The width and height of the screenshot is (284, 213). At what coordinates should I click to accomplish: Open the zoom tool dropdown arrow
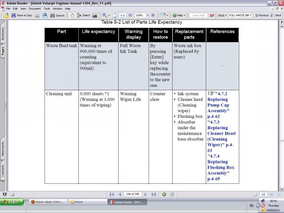point(109,15)
